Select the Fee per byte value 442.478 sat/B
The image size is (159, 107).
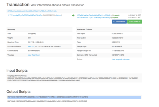tap(117, 47)
